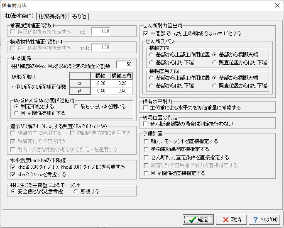Click the 断面分割数 input field showing 50
Screen dimensions: 284x228
point(124,64)
